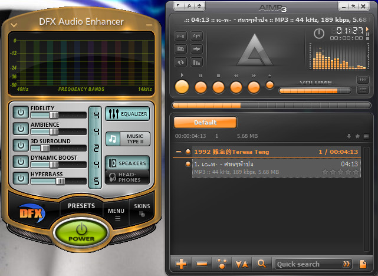Open the AIMP equalizer bars icon

196,63
